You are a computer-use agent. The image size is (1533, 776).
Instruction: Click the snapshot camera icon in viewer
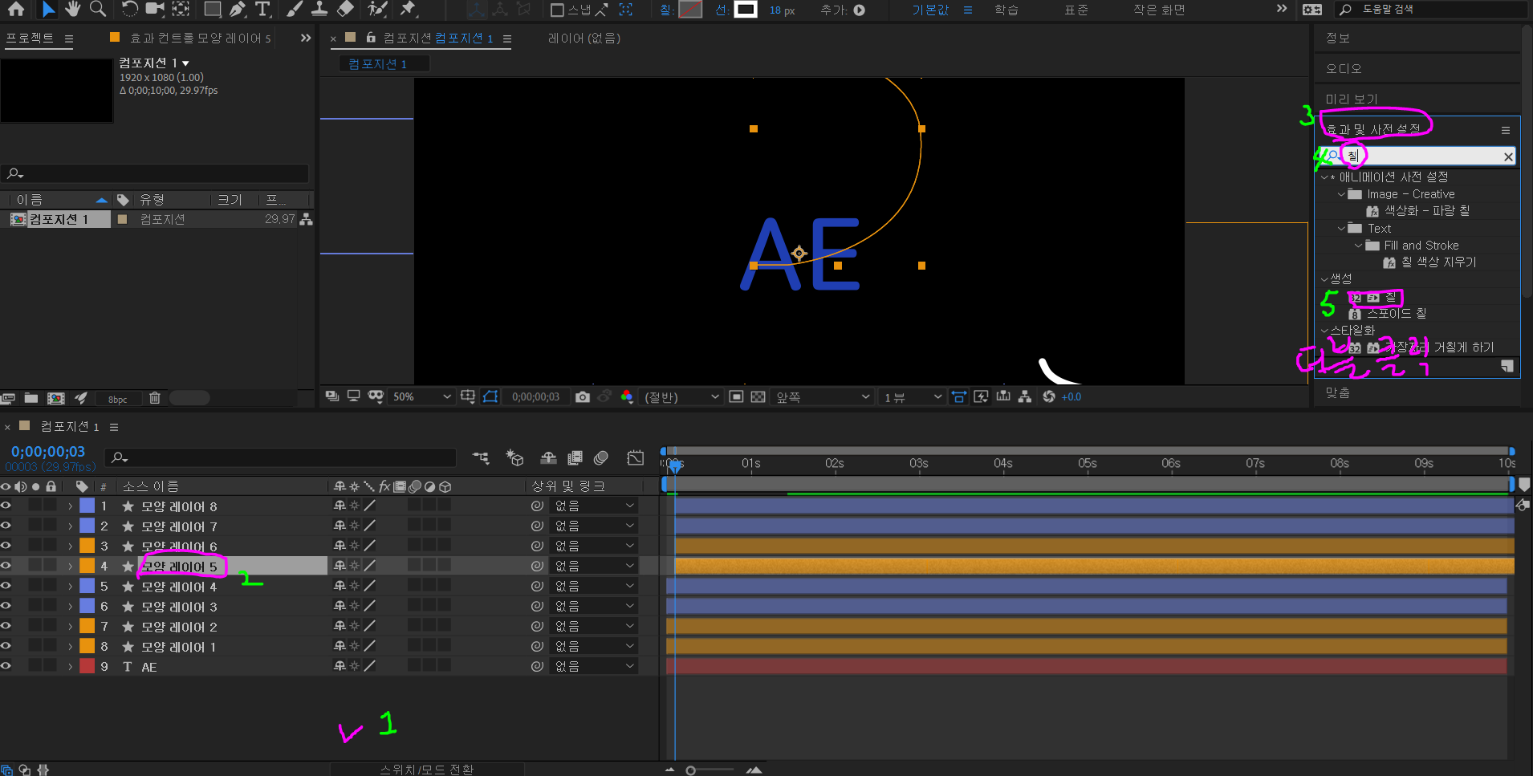[x=583, y=396]
